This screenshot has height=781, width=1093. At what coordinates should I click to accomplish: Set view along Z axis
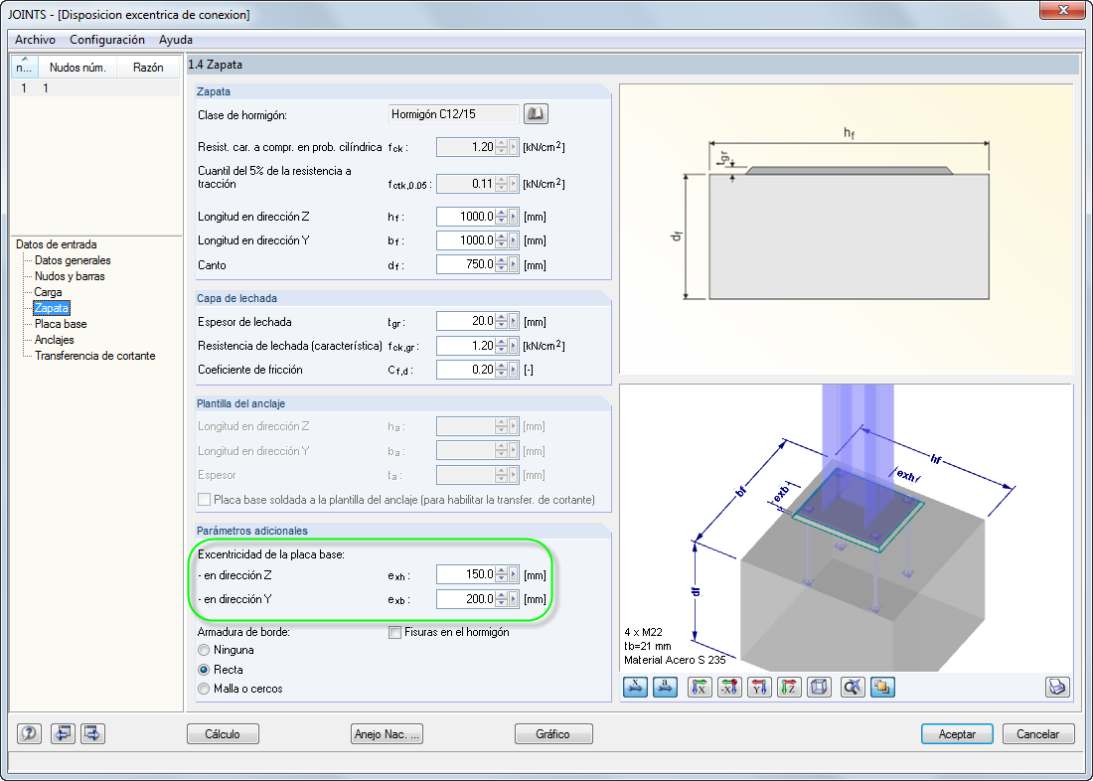point(790,687)
